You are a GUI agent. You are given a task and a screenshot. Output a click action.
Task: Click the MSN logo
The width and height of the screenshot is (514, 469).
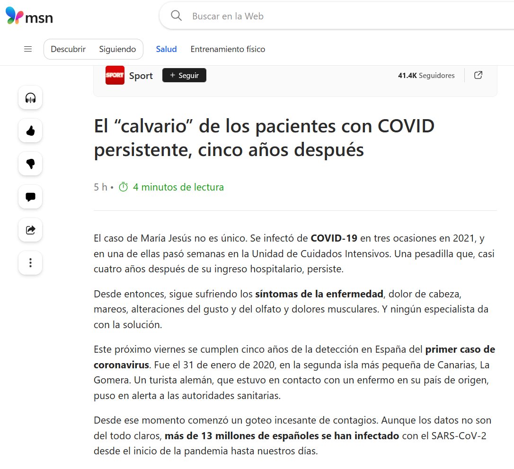(29, 17)
